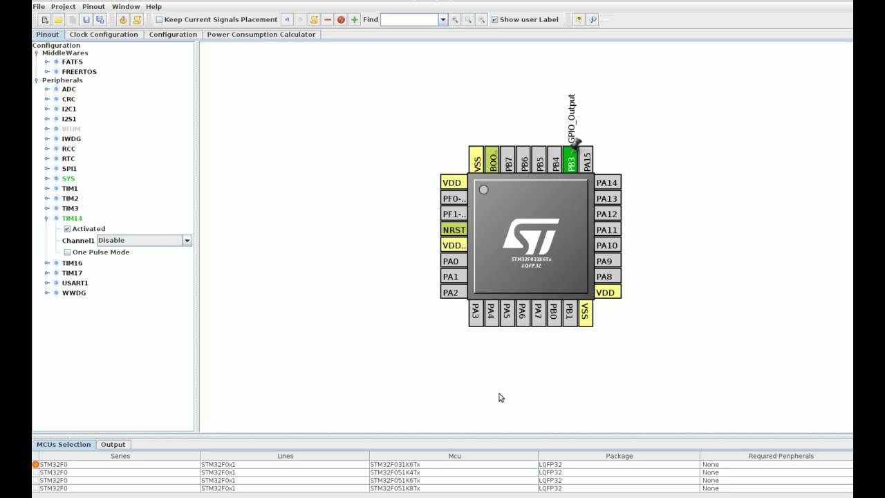The height and width of the screenshot is (498, 885).
Task: Click inside the Find input field
Action: click(409, 19)
